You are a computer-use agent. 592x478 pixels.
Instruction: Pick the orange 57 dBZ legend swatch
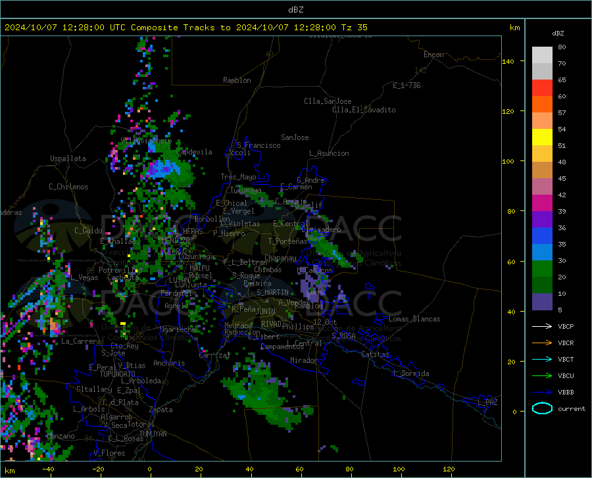click(542, 105)
